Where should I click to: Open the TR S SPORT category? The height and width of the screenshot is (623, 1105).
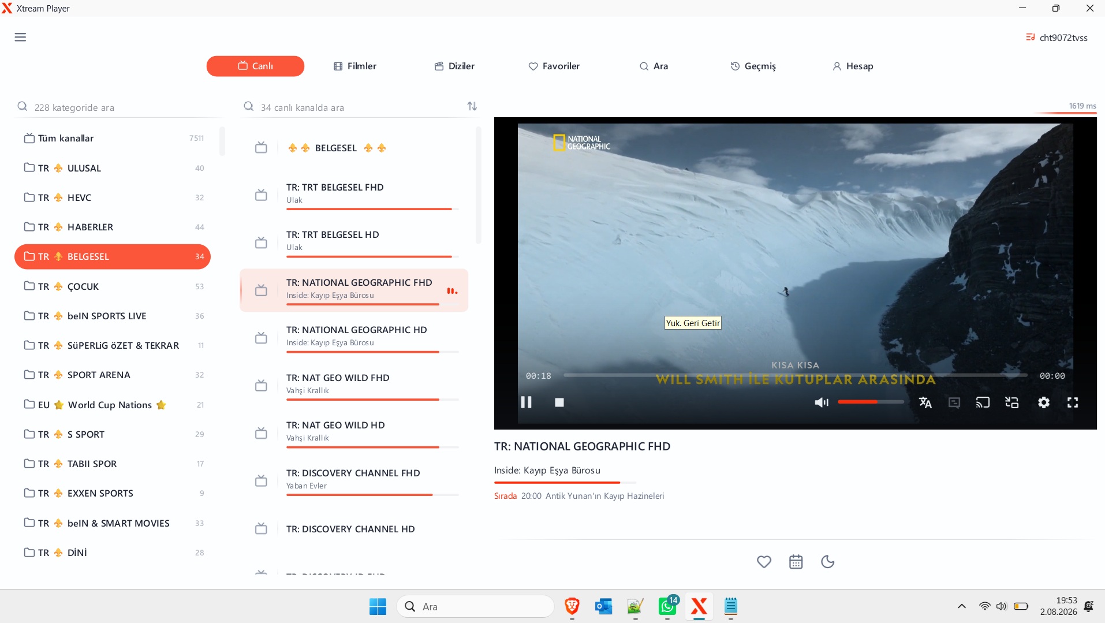(113, 434)
